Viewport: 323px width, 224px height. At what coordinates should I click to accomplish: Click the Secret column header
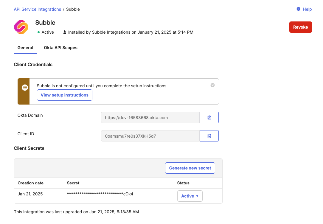(x=73, y=183)
